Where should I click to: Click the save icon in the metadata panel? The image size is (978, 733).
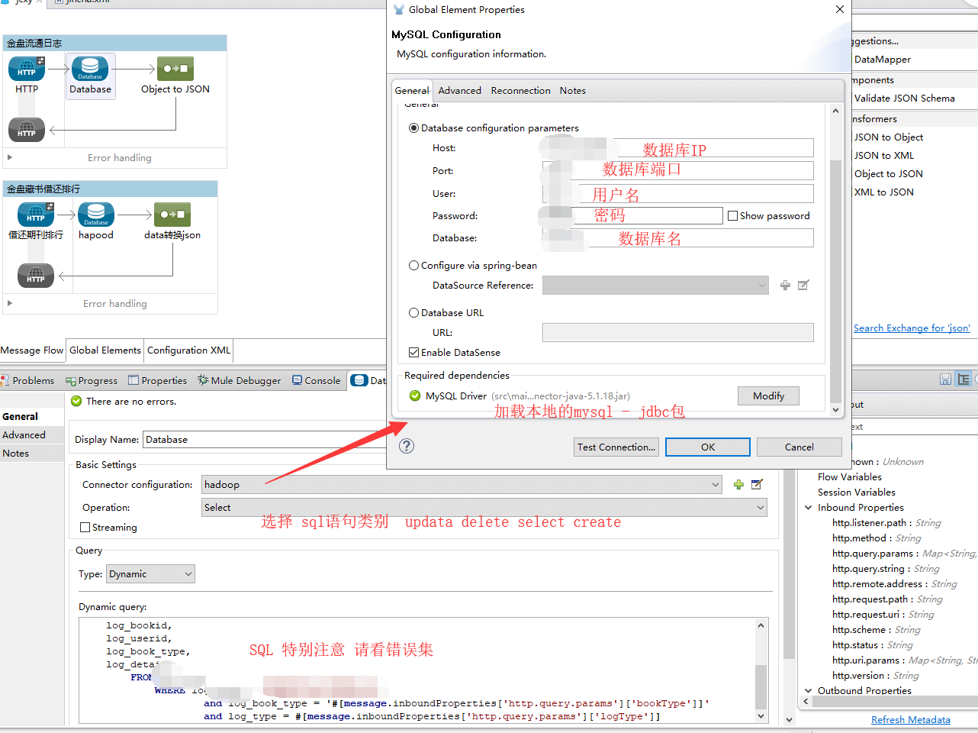point(946,379)
